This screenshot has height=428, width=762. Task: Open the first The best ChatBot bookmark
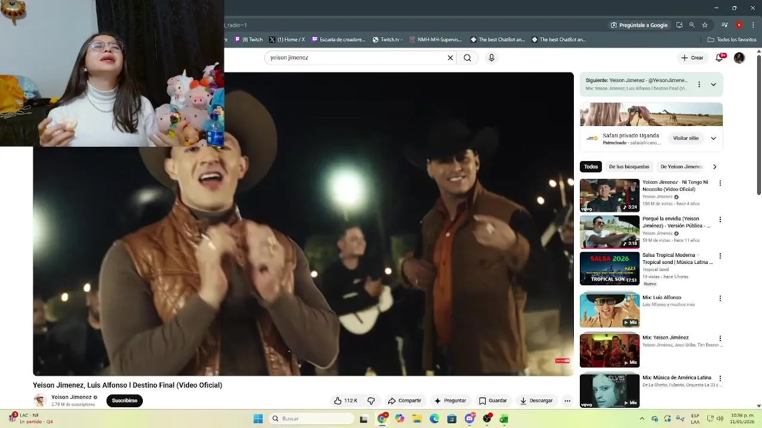point(498,40)
